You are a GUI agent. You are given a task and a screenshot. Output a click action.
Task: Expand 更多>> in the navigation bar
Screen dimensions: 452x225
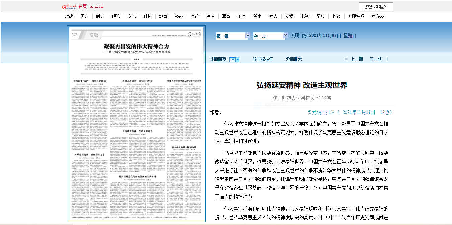(x=378, y=16)
